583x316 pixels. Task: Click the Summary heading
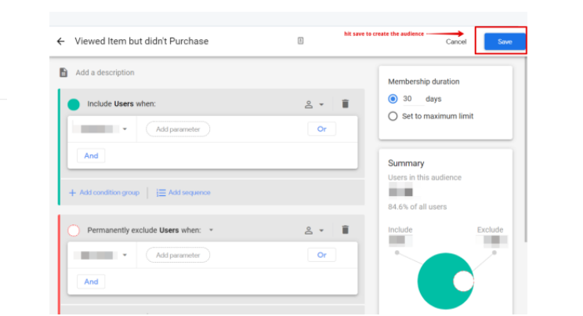tap(406, 163)
